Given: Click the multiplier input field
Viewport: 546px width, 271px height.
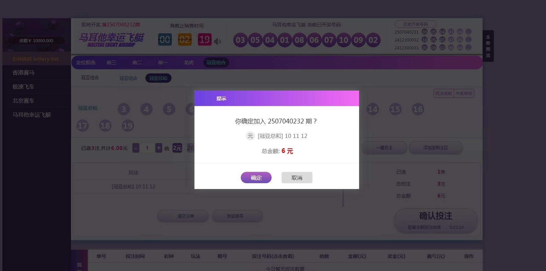Looking at the screenshot, I should (x=147, y=148).
